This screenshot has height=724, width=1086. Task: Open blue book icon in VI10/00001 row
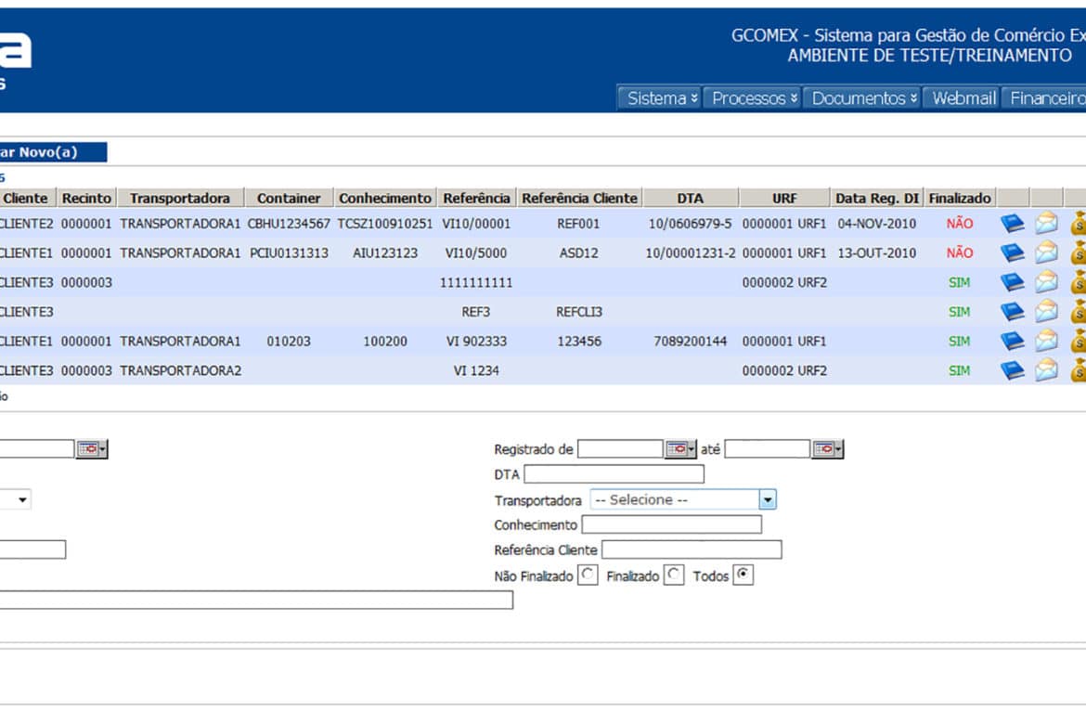(x=1013, y=224)
